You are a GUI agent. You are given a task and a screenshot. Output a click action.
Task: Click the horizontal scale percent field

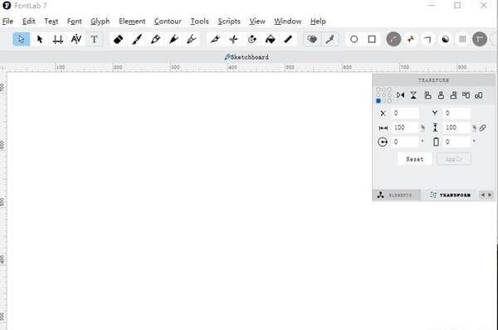[x=405, y=128]
